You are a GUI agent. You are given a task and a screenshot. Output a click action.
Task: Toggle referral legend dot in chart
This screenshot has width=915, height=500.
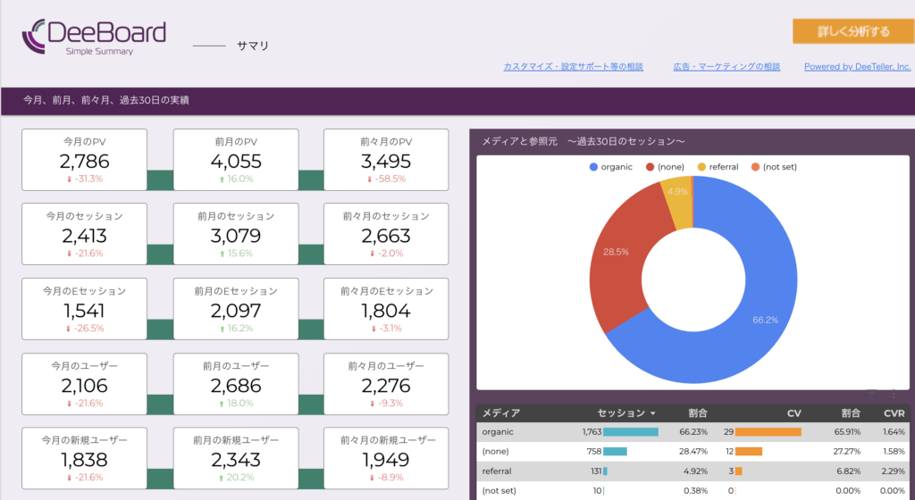click(x=701, y=167)
